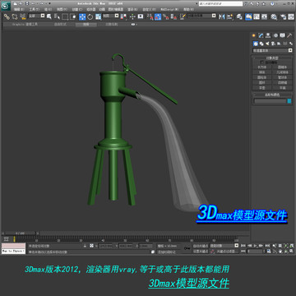The height and width of the screenshot is (296, 296).
Task: Open the selection filter dropdown
Action: coord(37,16)
